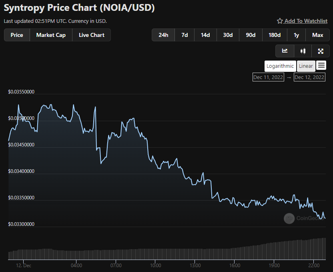Image resolution: width=333 pixels, height=272 pixels.
Task: Choose the Max time range
Action: click(x=317, y=35)
